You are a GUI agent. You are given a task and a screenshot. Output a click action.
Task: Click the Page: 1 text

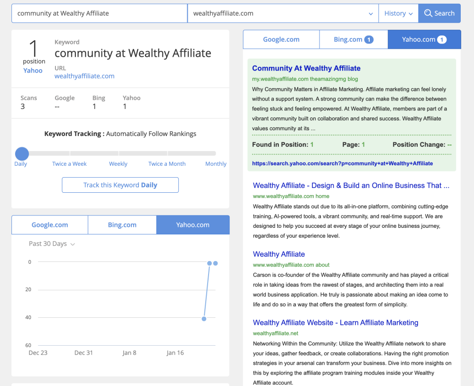click(354, 144)
